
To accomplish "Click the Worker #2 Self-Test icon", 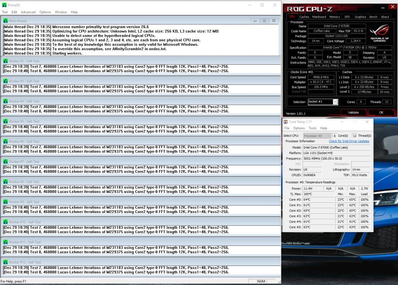I will point(5,61).
